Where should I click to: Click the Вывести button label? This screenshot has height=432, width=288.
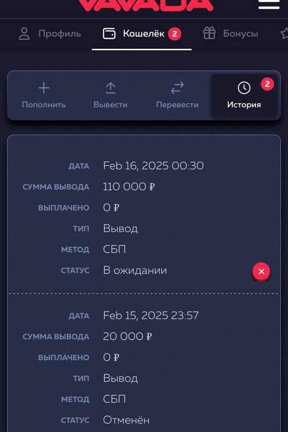(x=111, y=105)
